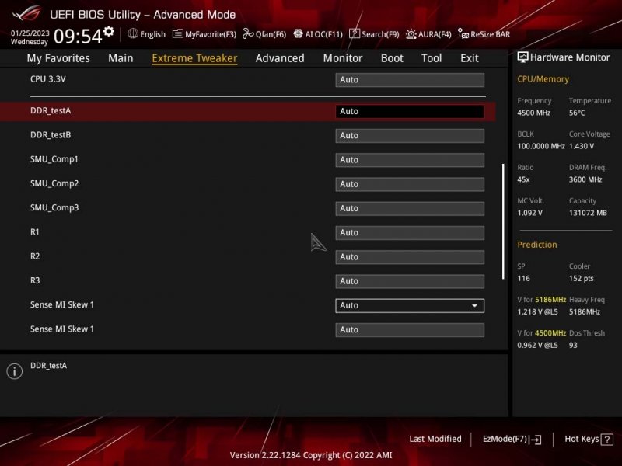Toggle ReSize BAR option
This screenshot has height=466, width=622.
click(x=484, y=34)
